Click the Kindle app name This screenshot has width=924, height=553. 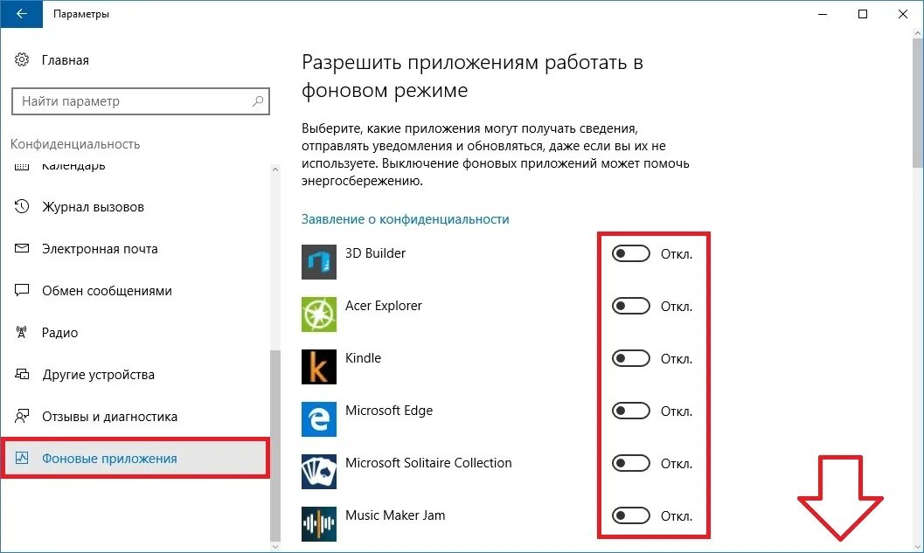[363, 358]
